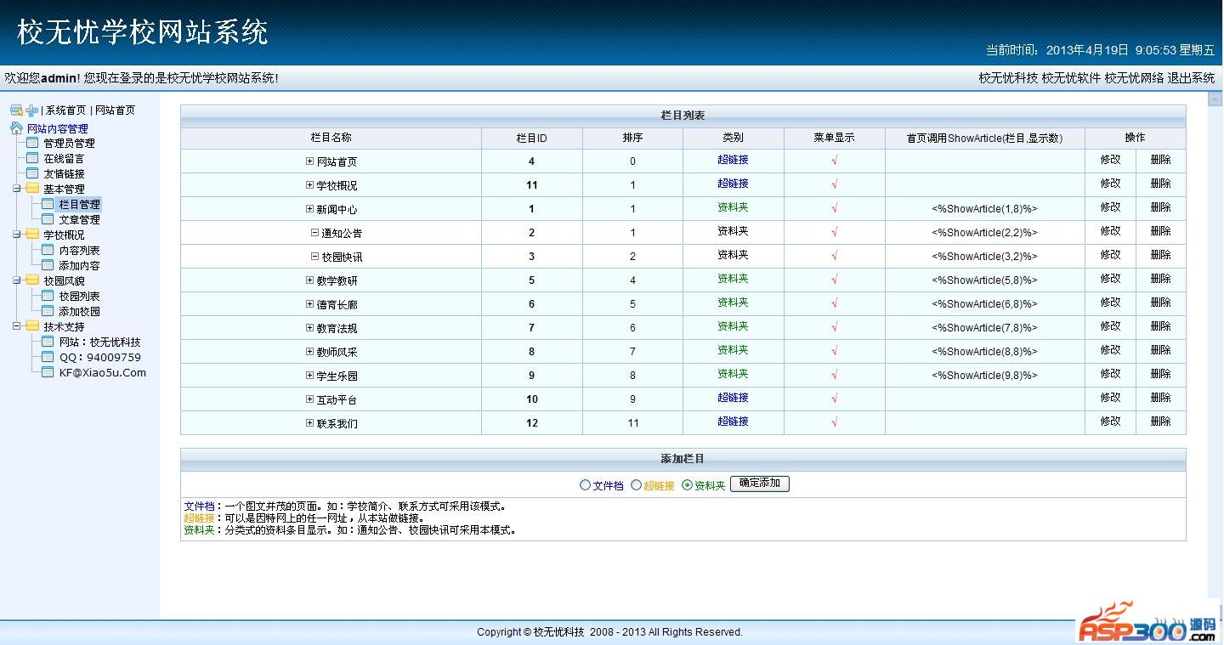Expand the 互动平台 row
This screenshot has height=645, width=1224.
tap(310, 399)
